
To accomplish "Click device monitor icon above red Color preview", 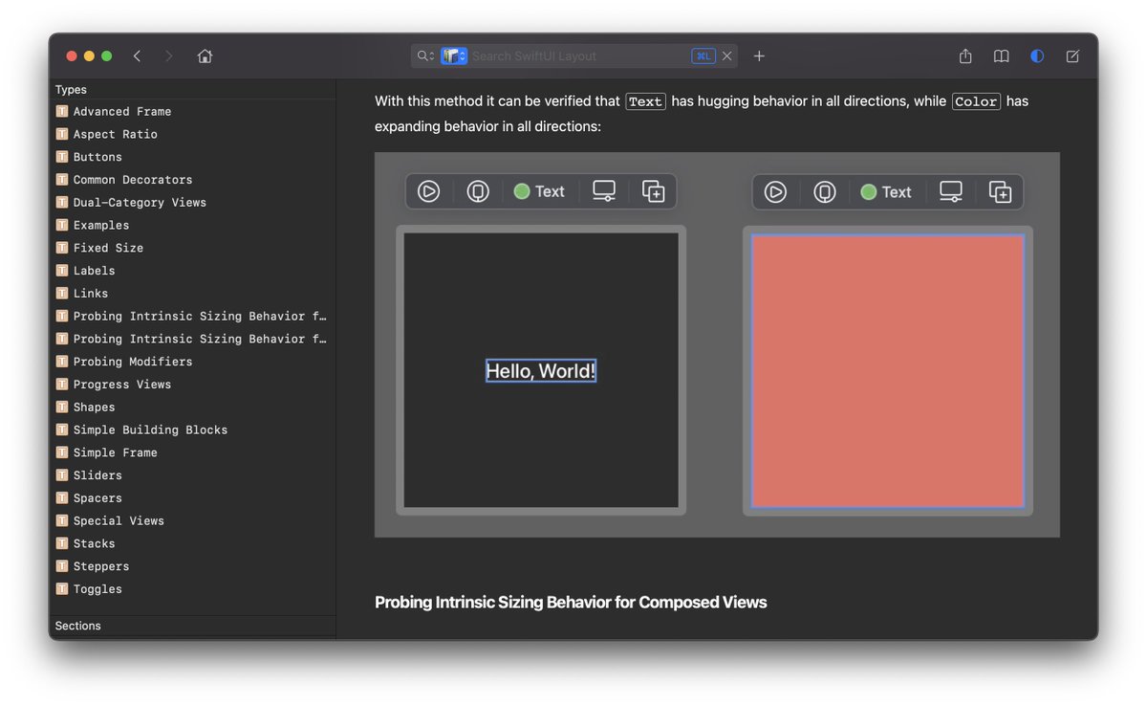I will click(x=951, y=192).
